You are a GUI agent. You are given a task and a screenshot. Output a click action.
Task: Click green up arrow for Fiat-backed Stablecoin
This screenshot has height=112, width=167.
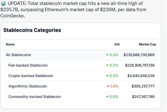[x=107, y=65]
